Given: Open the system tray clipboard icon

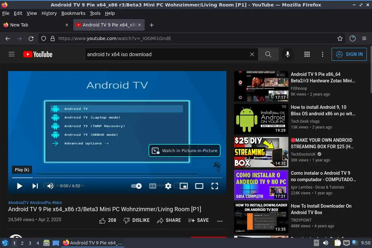Looking at the screenshot, I should [337, 243].
